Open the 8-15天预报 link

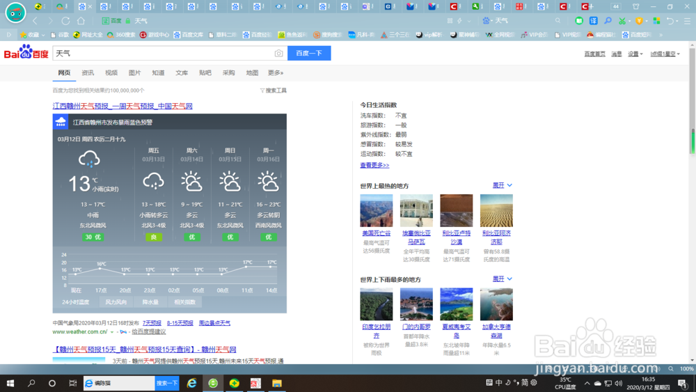[180, 323]
